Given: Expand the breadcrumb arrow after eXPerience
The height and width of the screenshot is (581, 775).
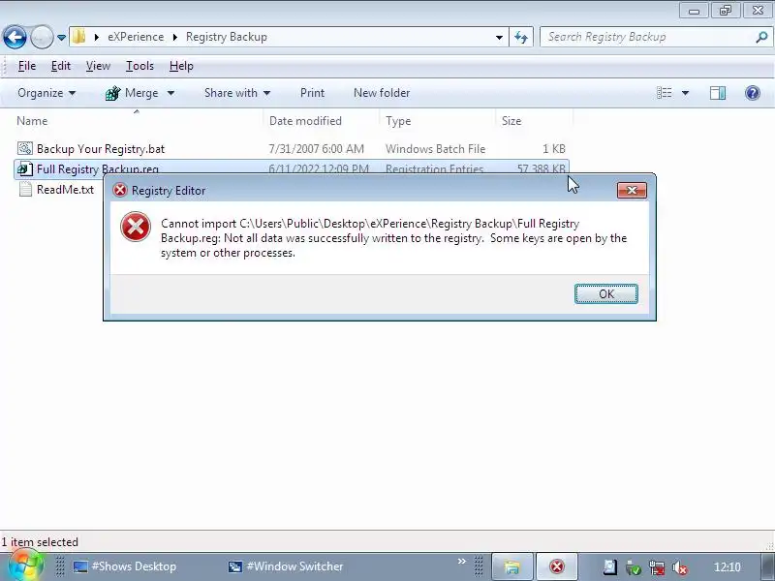Looking at the screenshot, I should pos(175,37).
